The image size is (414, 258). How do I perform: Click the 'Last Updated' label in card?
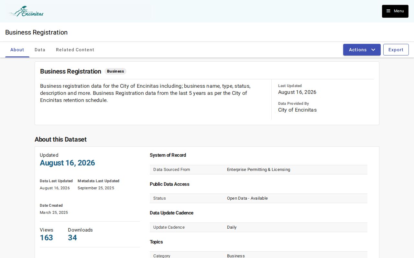(x=290, y=86)
